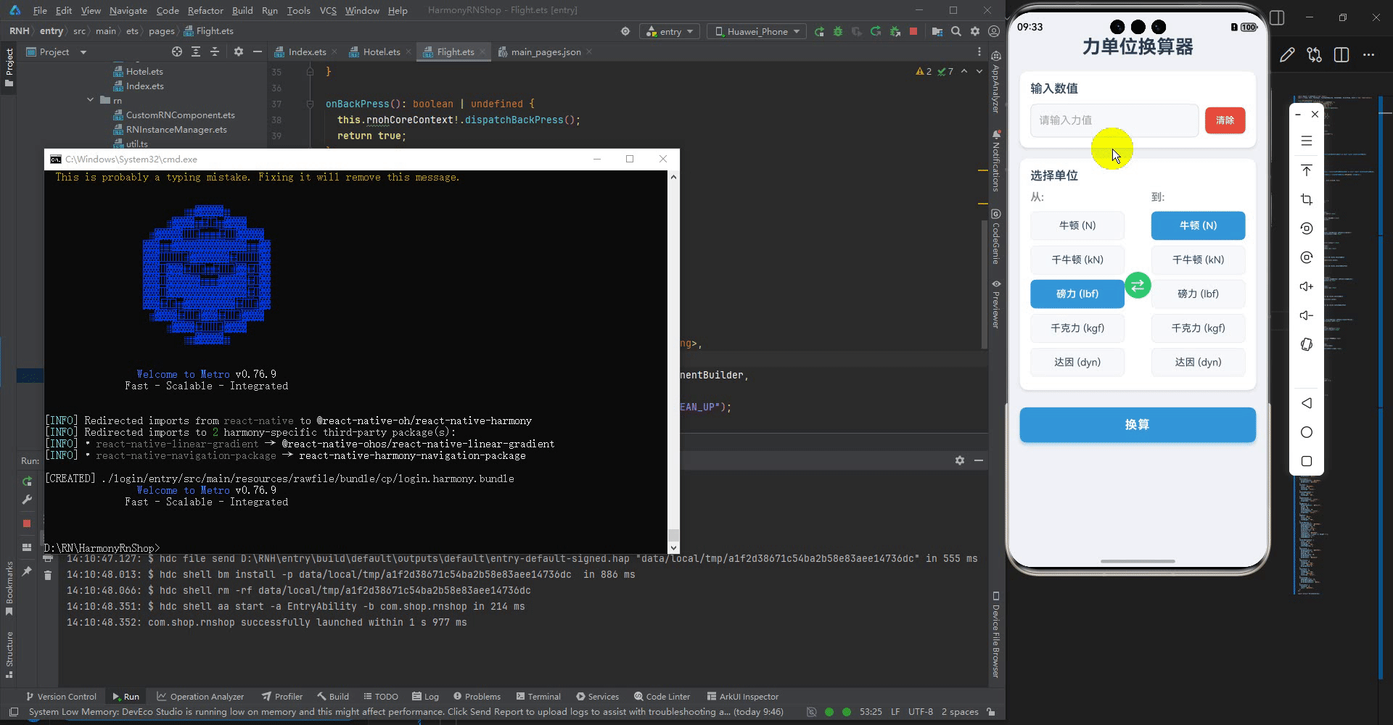Select 达因 (dyn) in the 到 column
This screenshot has height=725, width=1393.
[1198, 362]
